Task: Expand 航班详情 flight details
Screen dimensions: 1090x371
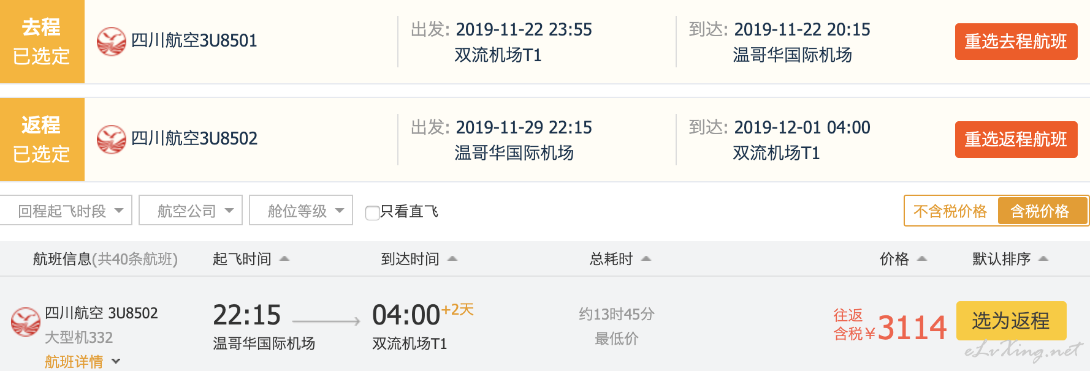Action: click(82, 362)
